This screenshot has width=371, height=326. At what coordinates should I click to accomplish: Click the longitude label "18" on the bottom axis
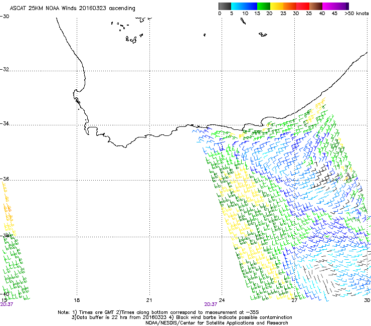point(77,300)
